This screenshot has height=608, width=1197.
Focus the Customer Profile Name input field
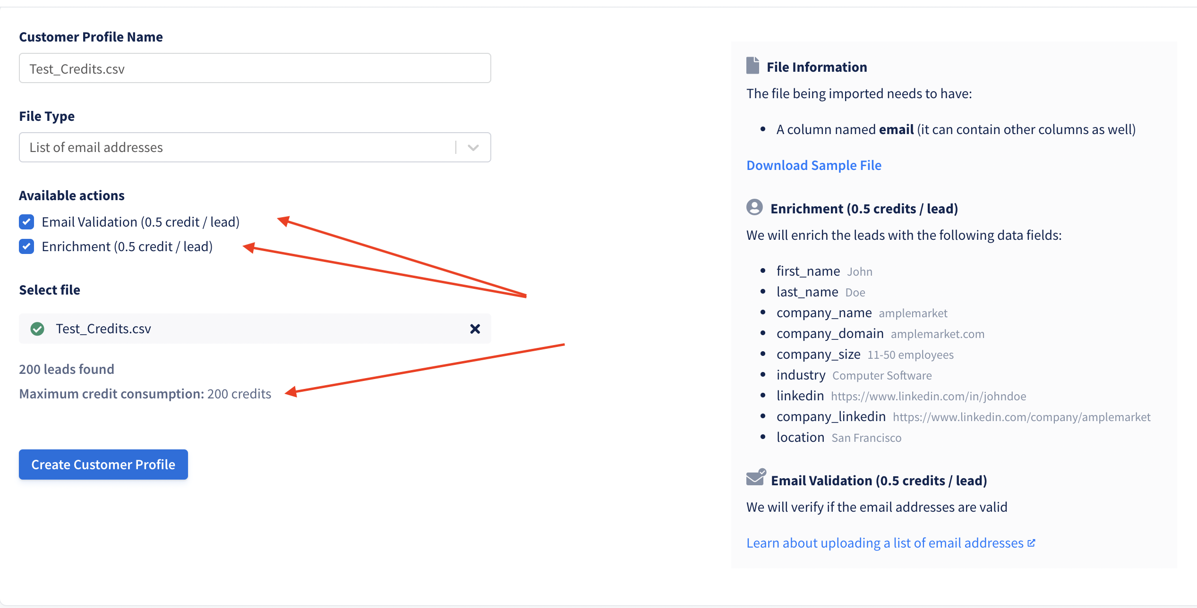click(255, 68)
